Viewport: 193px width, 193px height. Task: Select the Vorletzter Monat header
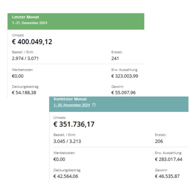point(70,99)
